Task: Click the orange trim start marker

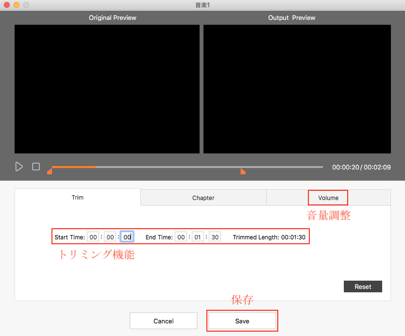Action: pyautogui.click(x=50, y=171)
